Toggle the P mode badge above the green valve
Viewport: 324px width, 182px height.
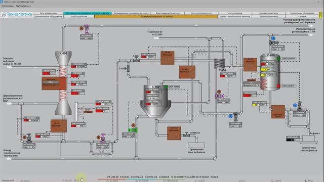133,125
